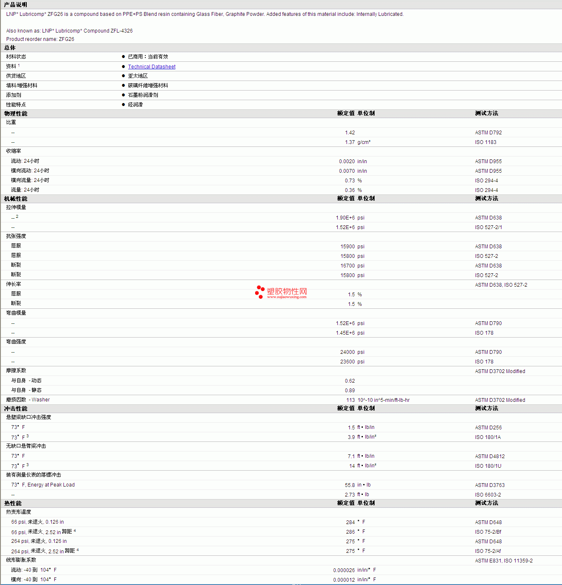562x585 pixels.
Task: Select the 线形膨胀系数 property label
Action: [21, 560]
